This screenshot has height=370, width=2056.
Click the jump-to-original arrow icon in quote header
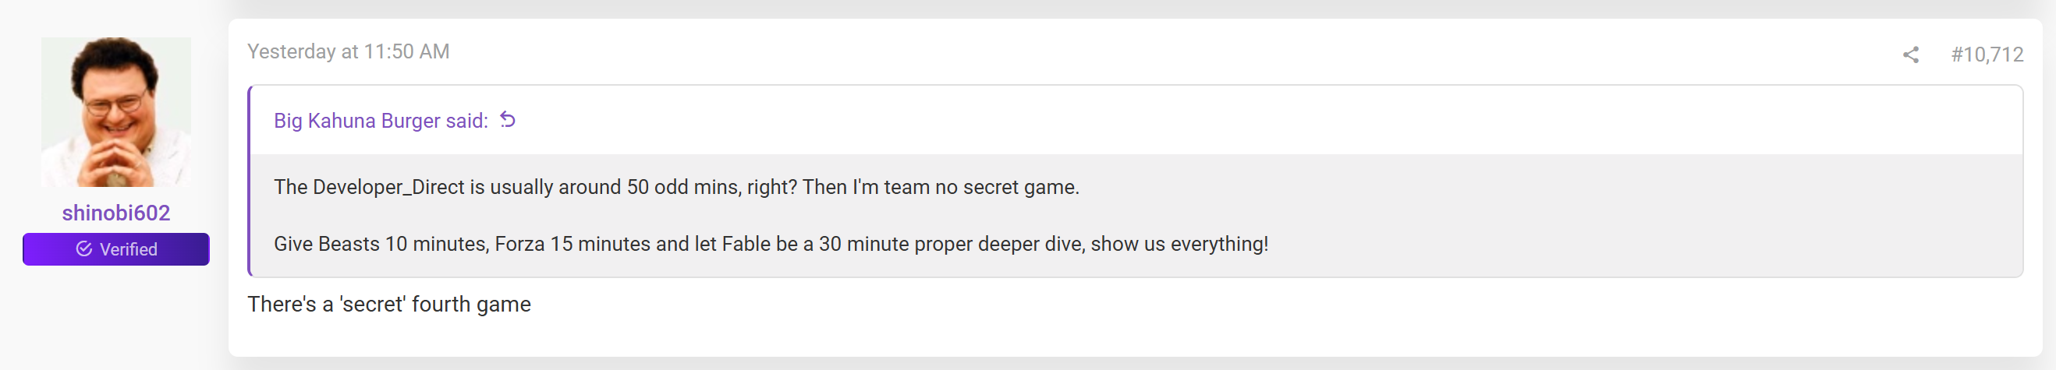tap(508, 120)
